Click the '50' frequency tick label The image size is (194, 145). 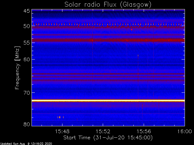(27, 26)
